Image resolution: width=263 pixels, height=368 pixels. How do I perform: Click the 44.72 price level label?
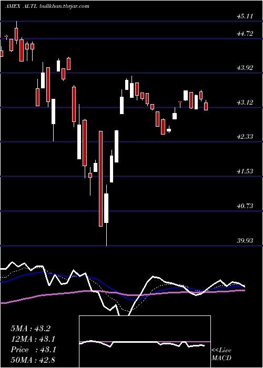click(245, 34)
